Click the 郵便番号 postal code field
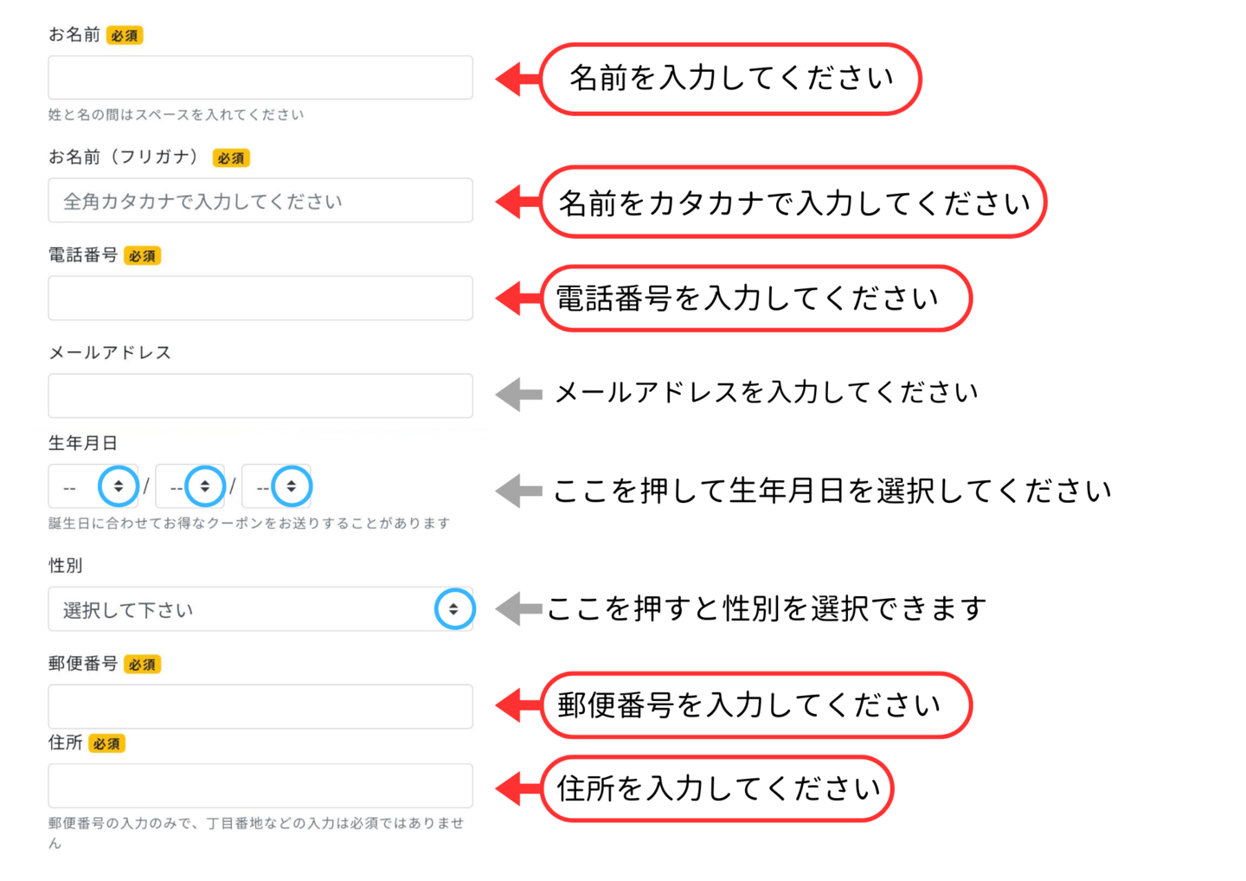Image resolution: width=1246 pixels, height=881 pixels. coord(260,707)
